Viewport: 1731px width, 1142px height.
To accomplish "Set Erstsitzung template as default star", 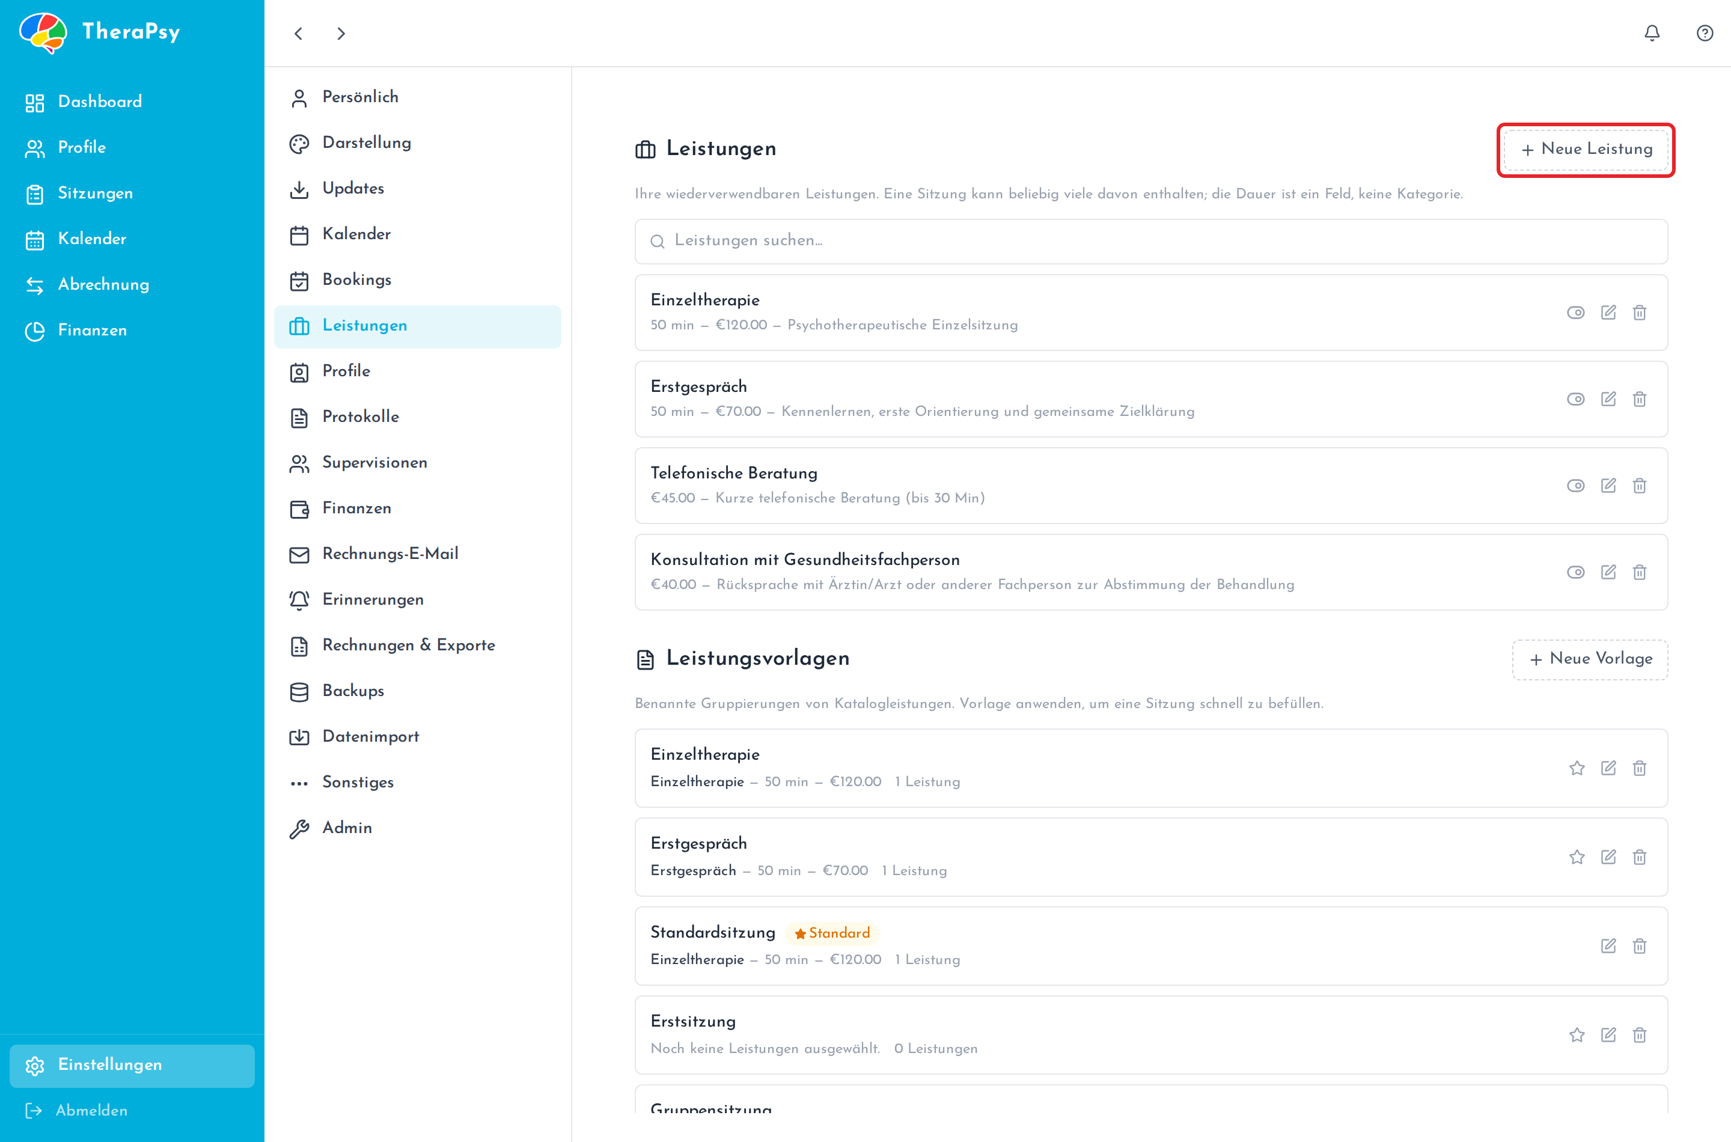I will tap(1577, 1035).
